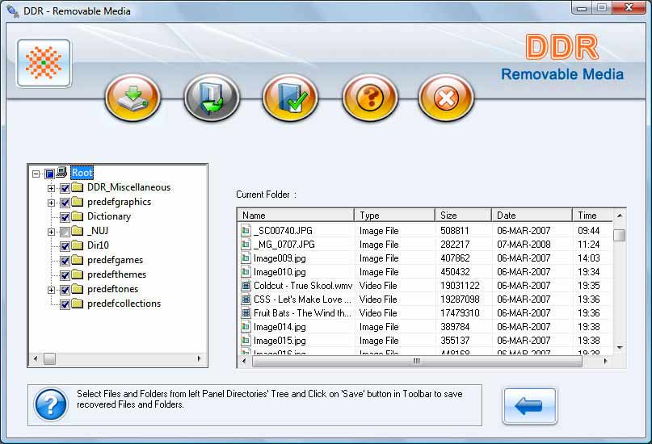
Task: Click the file list vertical scrollbar thumb
Action: coord(620,235)
